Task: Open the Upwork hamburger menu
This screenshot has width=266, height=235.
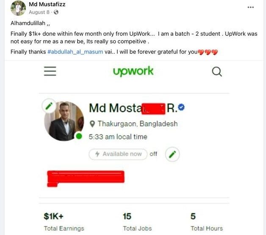Action: (50, 71)
